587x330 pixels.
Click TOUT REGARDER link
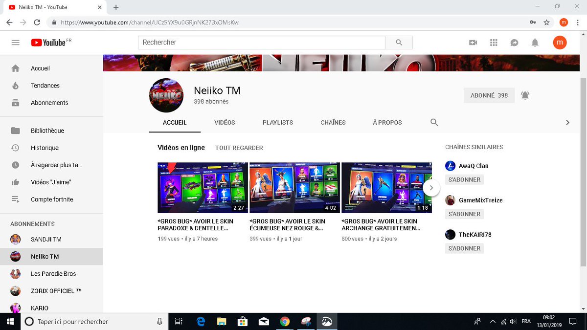(239, 148)
